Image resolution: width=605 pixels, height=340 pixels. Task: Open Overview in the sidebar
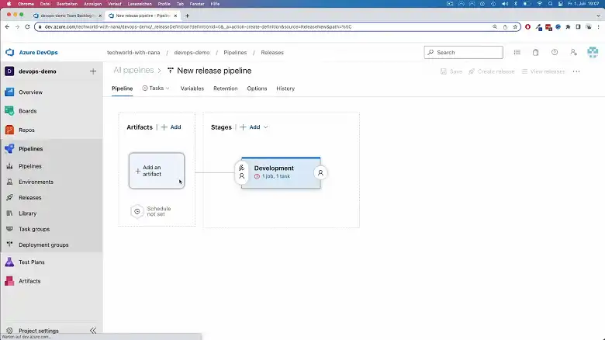click(30, 92)
